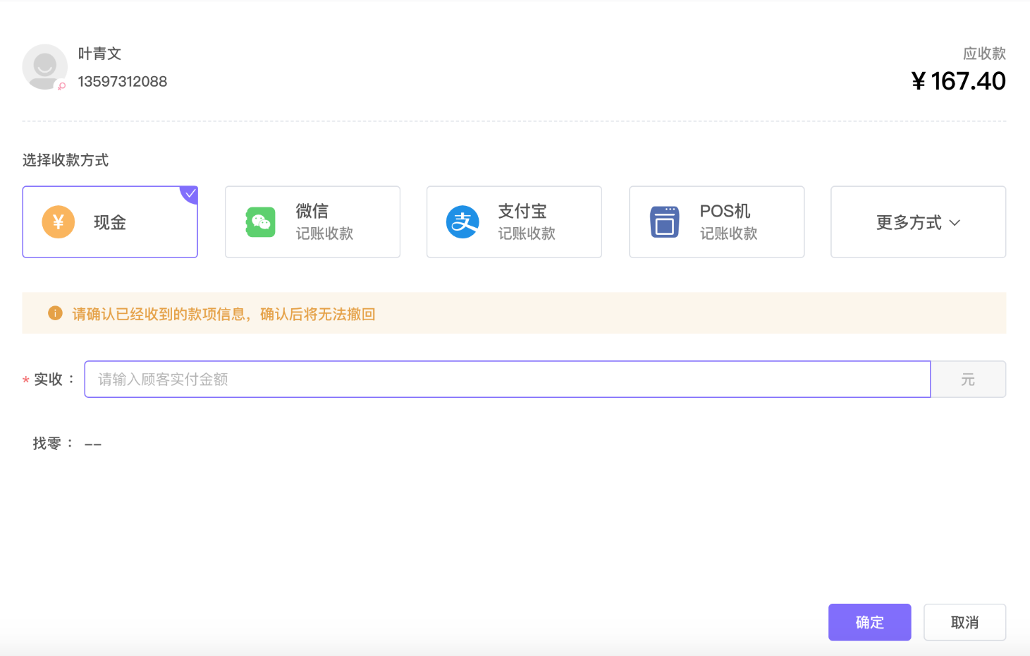Click the customer avatar icon

click(x=44, y=66)
